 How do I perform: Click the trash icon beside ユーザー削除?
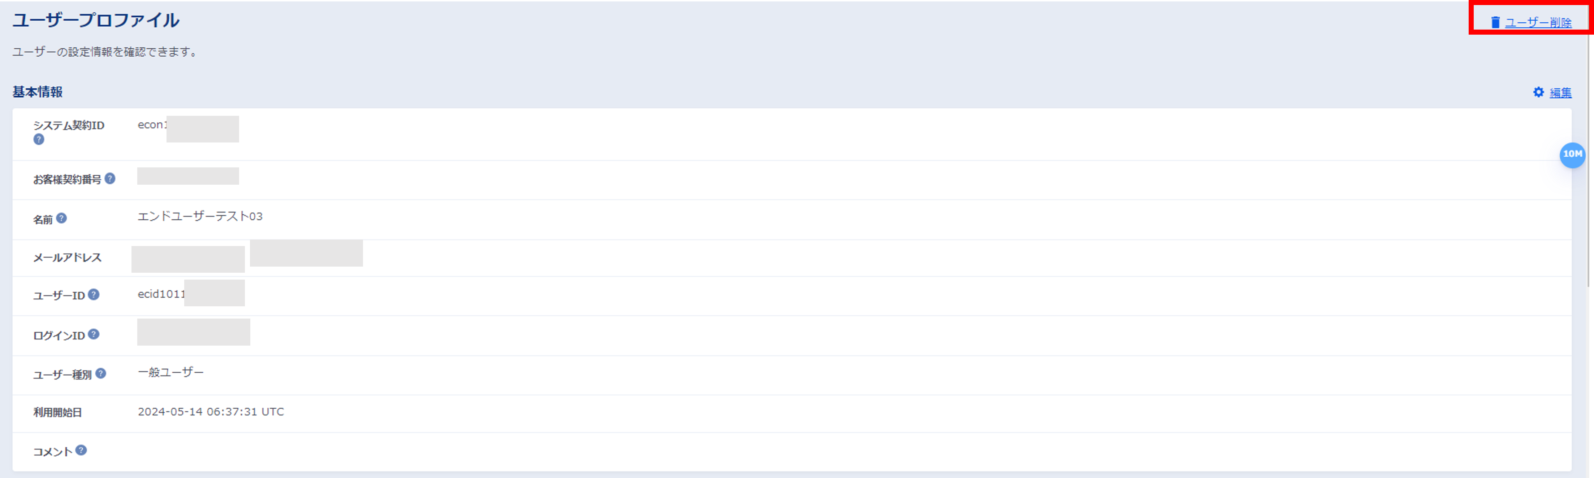click(x=1495, y=22)
